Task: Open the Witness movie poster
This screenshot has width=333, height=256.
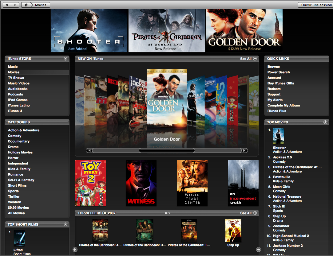Action: tap(141, 183)
